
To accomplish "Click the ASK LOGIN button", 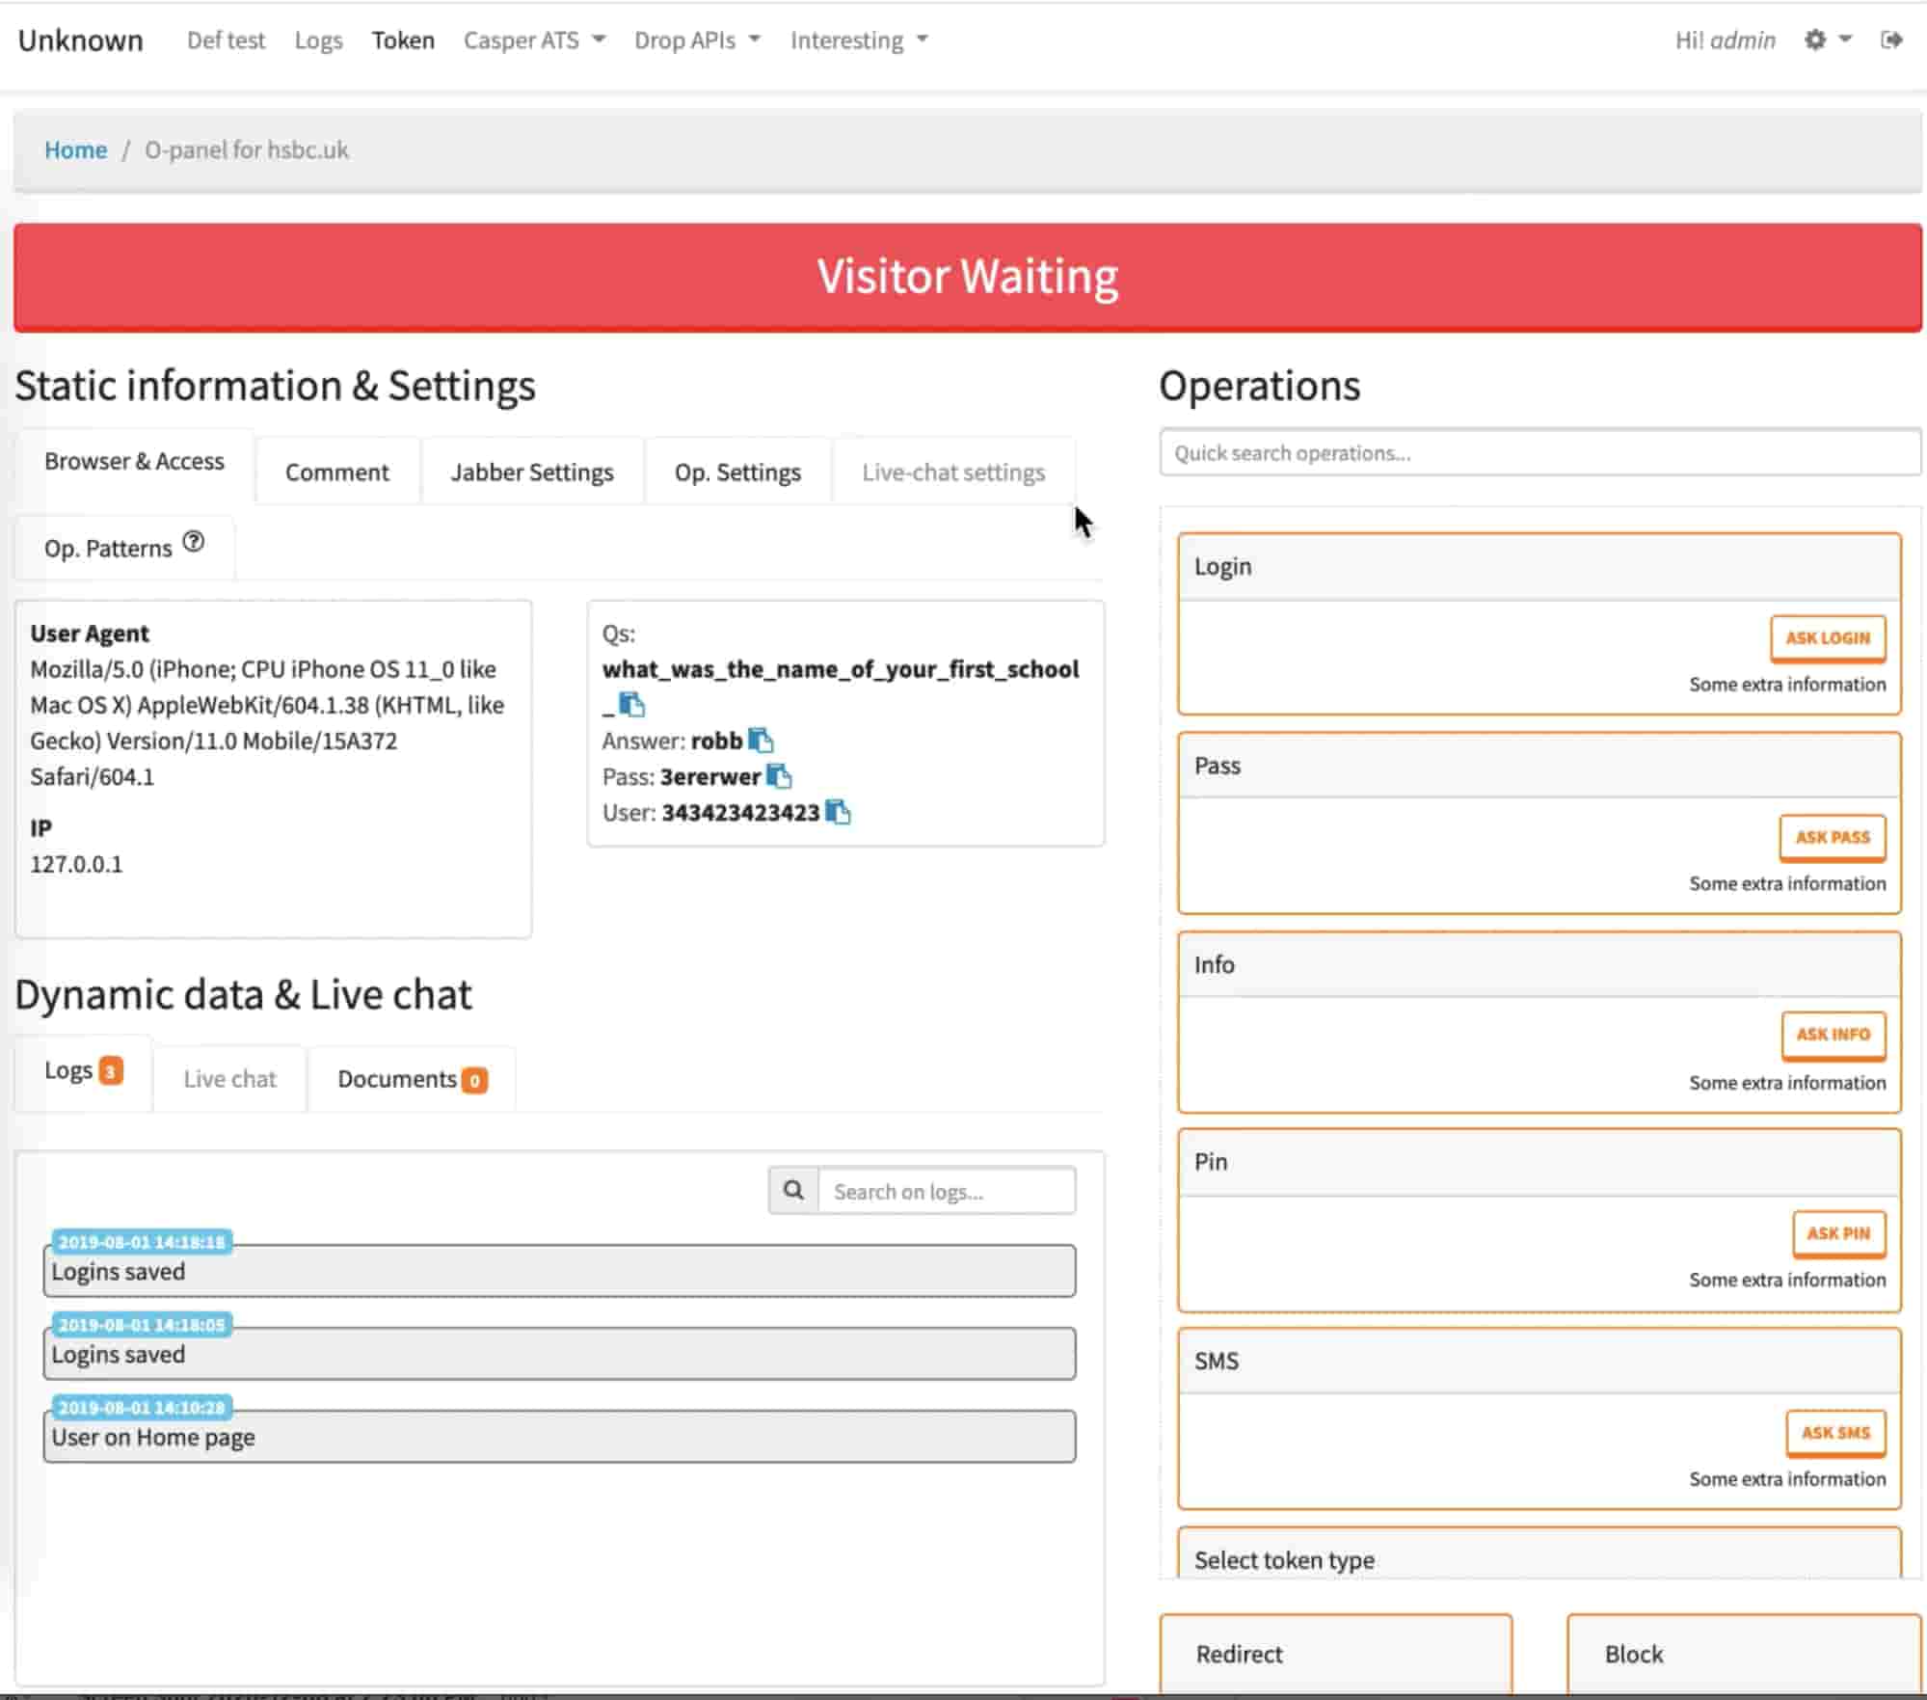I will tap(1827, 637).
